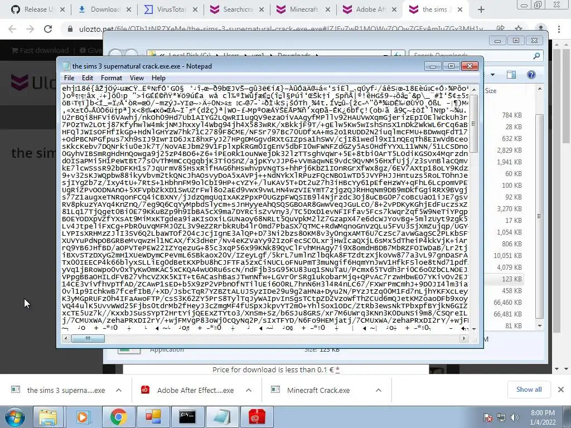The height and width of the screenshot is (428, 571).
Task: Click the Size column header in Explorer
Action: coord(491,91)
